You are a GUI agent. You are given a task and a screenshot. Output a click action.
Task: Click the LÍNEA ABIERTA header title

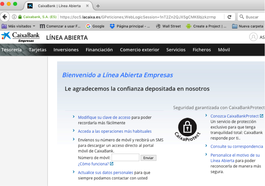coord(67,37)
